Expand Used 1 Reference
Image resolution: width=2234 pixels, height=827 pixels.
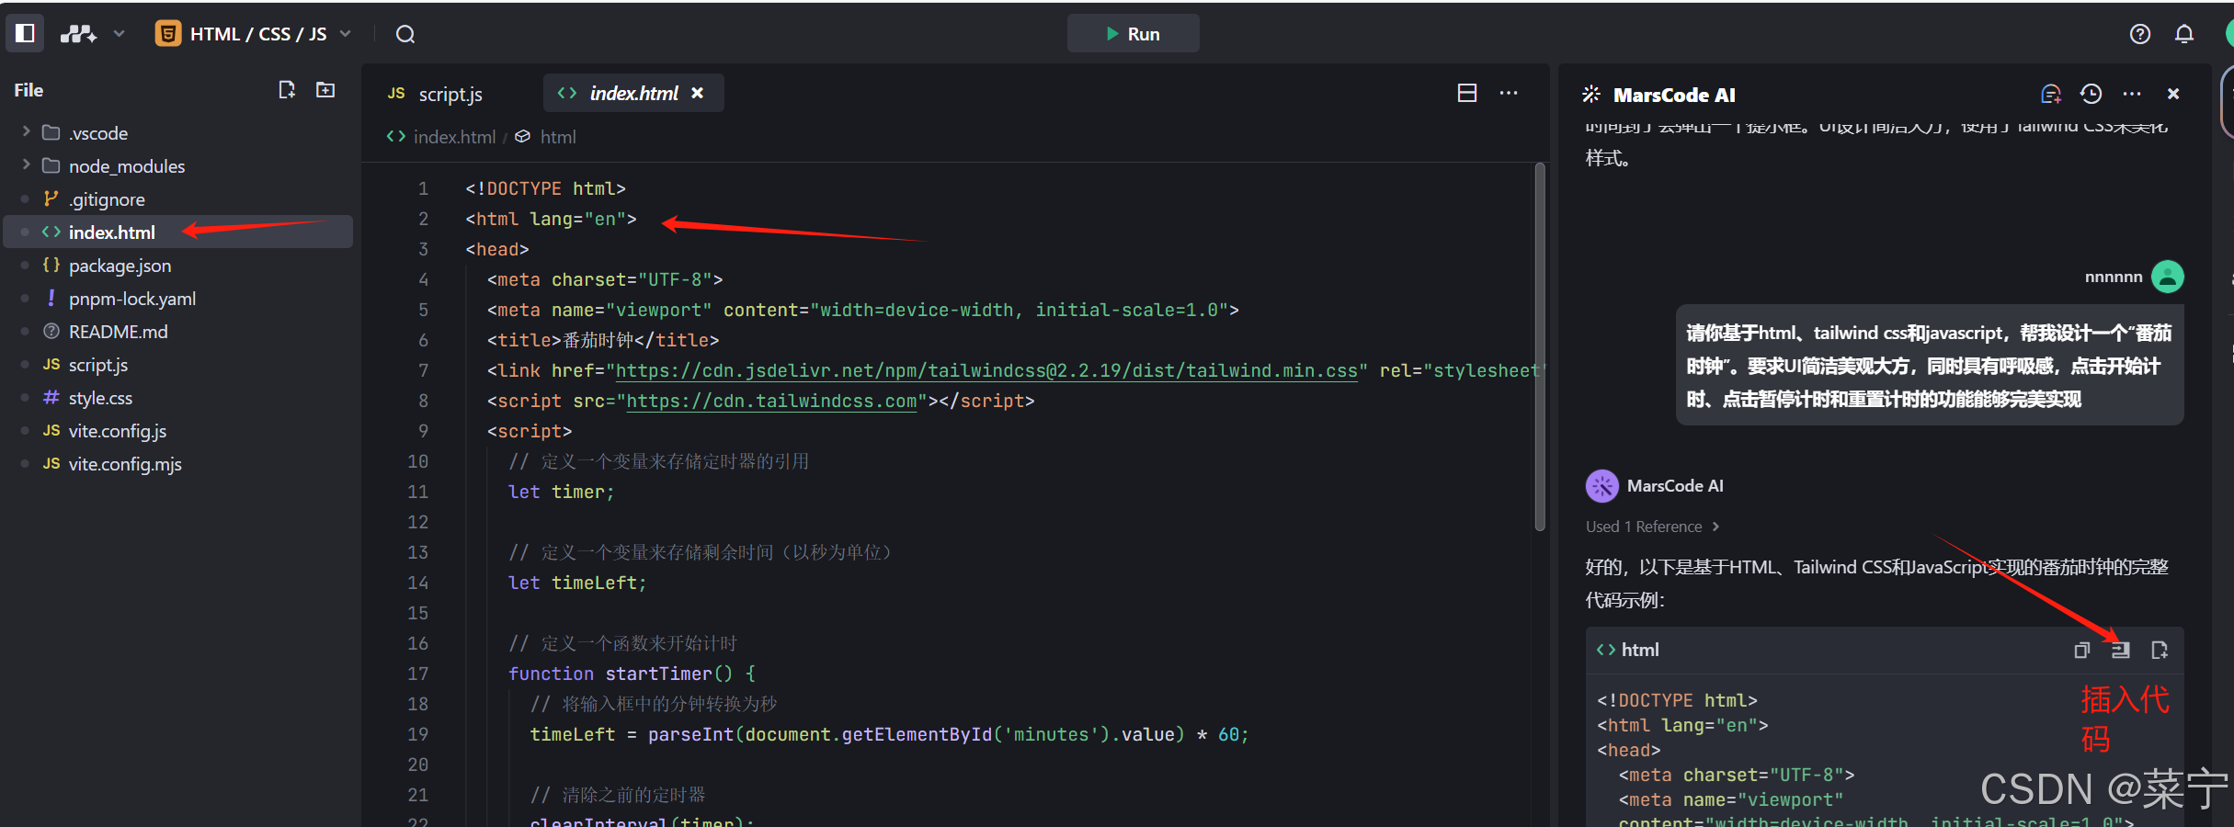tap(1652, 527)
